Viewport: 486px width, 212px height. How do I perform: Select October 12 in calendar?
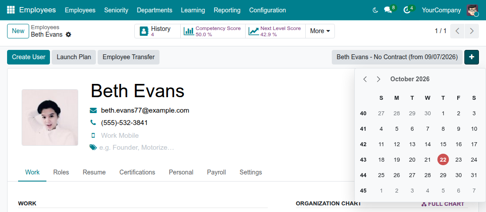pyautogui.click(x=396, y=144)
